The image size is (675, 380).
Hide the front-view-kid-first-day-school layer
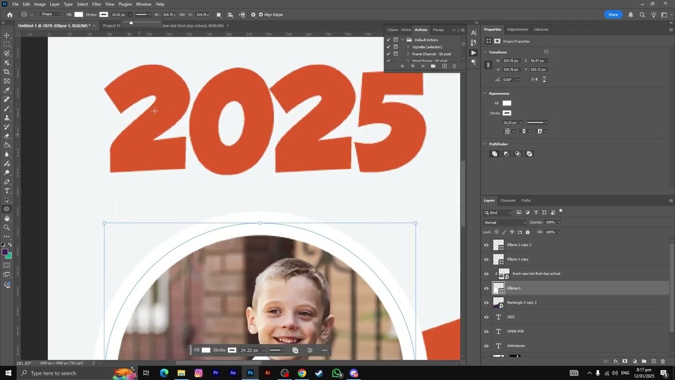[486, 273]
